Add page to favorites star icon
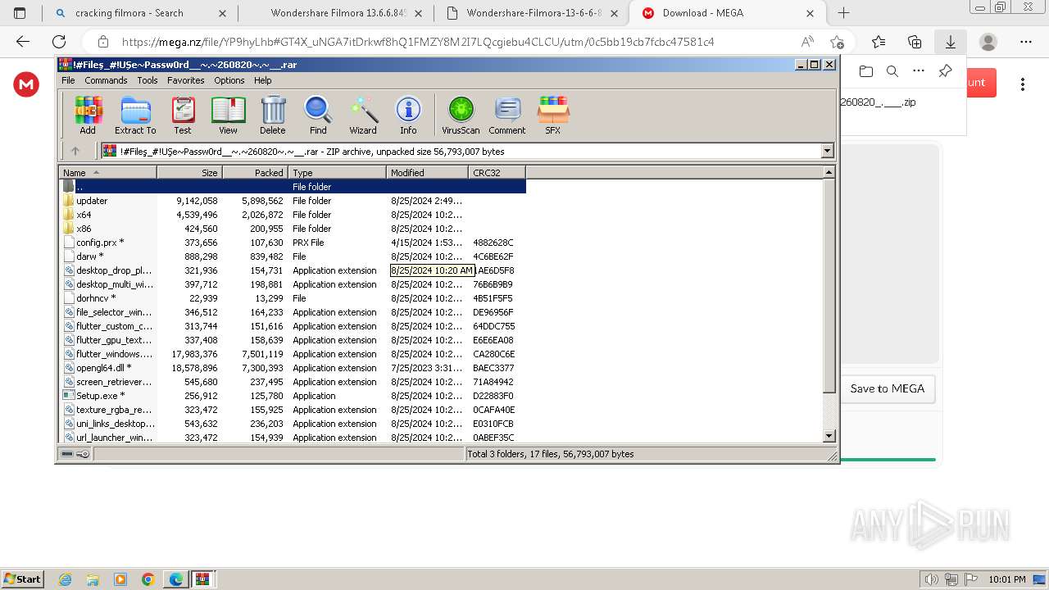Image resolution: width=1049 pixels, height=590 pixels. pyautogui.click(x=837, y=42)
